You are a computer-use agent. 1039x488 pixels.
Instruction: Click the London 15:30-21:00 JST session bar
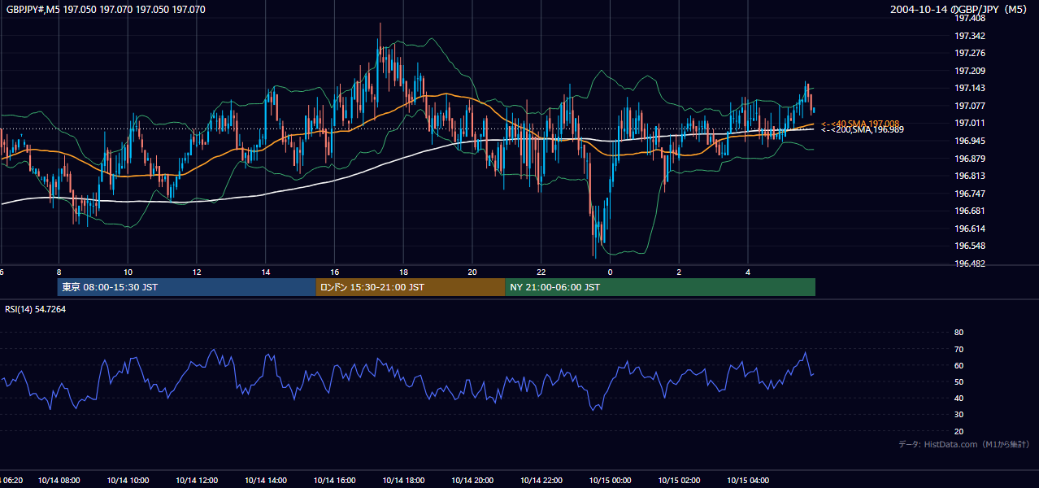click(411, 287)
